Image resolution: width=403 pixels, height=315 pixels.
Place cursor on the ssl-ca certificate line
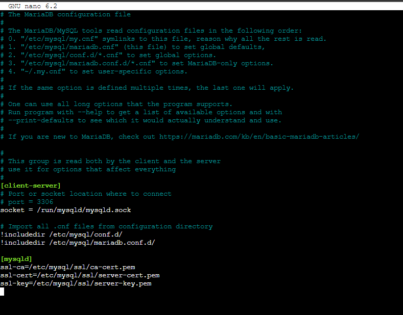[67, 267]
